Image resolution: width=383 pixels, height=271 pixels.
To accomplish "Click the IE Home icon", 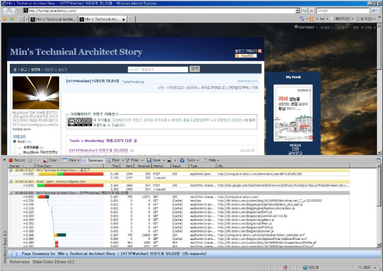I will click(302, 19).
